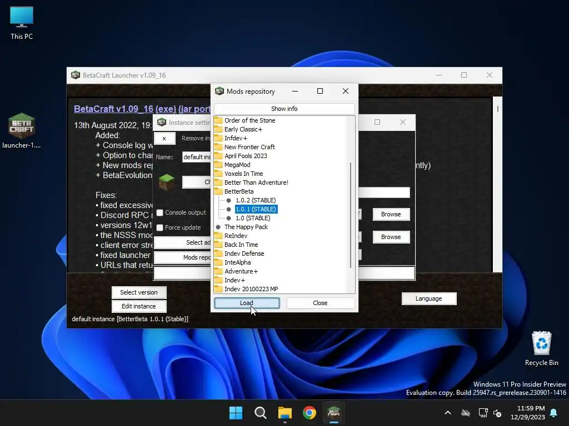Select the 1.0.2 (STABLE) version
The width and height of the screenshot is (569, 426).
pyautogui.click(x=256, y=200)
